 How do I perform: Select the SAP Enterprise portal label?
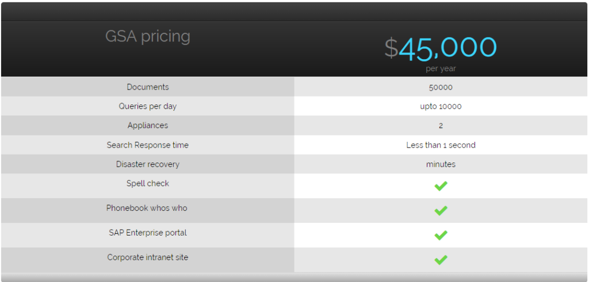(x=148, y=233)
